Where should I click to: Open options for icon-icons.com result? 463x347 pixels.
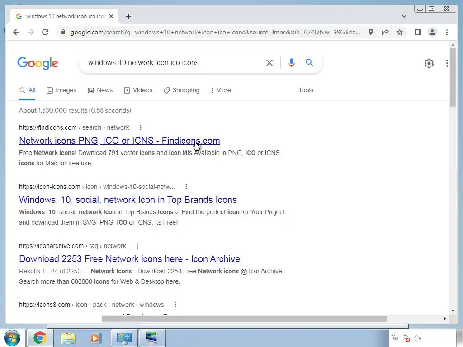coord(186,187)
